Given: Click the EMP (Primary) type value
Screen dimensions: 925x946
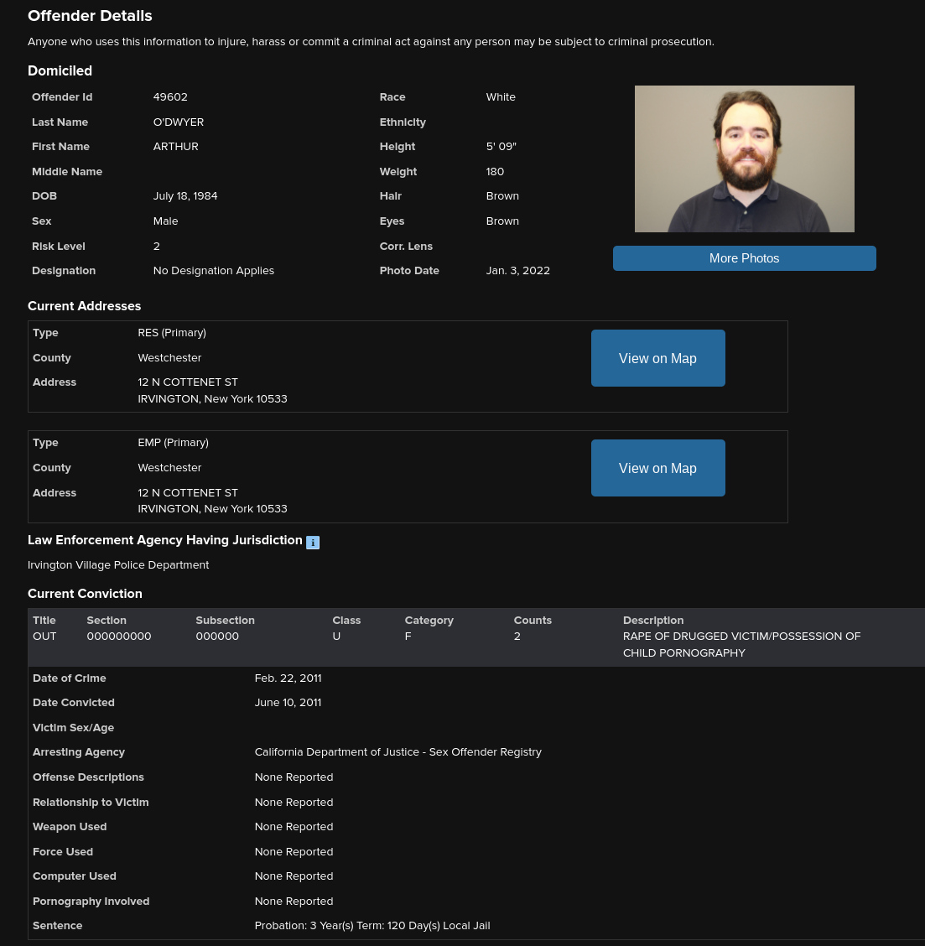Looking at the screenshot, I should pyautogui.click(x=173, y=442).
